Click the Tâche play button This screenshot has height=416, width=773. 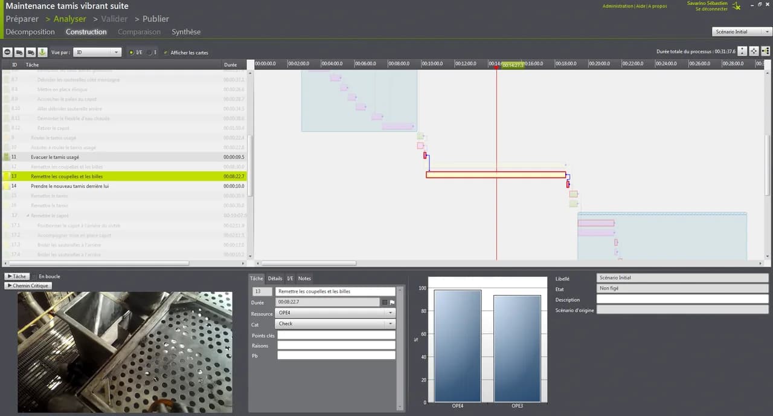coord(17,276)
